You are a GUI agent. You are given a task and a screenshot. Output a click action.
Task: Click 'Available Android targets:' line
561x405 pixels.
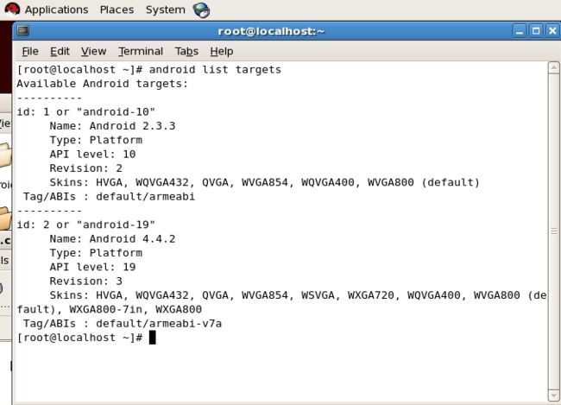pos(103,84)
